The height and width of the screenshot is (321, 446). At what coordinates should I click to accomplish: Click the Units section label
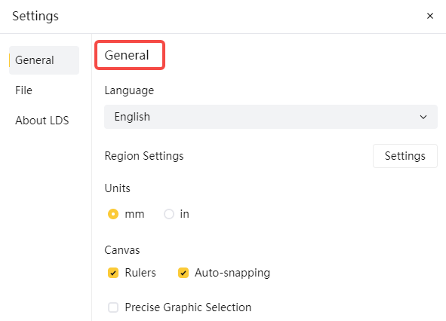pos(117,188)
